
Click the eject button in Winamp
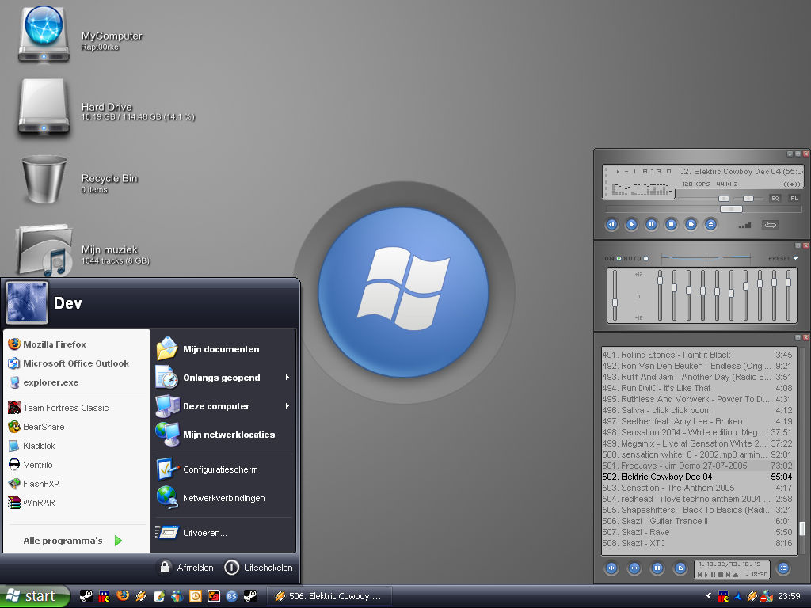(710, 224)
